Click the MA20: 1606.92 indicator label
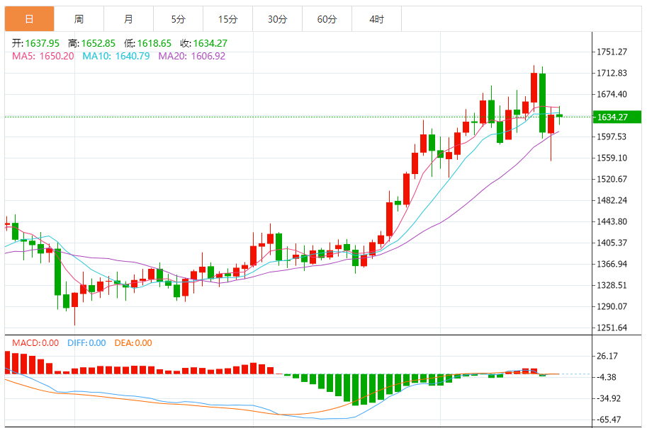Image resolution: width=647 pixels, height=428 pixels. 192,56
